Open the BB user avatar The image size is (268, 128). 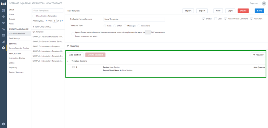click(264, 3)
